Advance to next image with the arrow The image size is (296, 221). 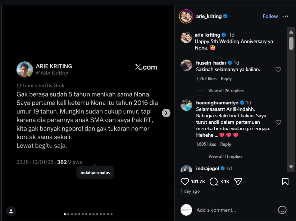[x=166, y=113]
